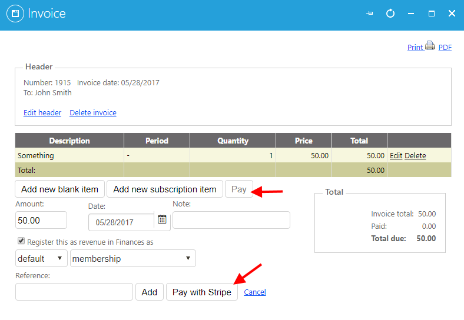
Task: Edit the Something line item
Action: click(396, 155)
